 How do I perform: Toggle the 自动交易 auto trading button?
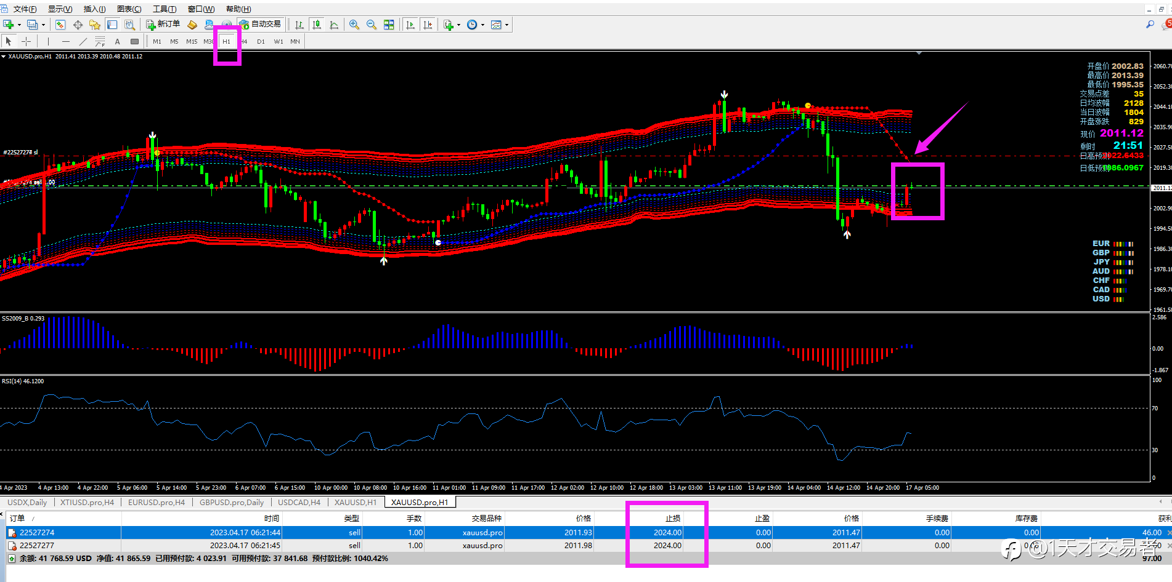click(260, 25)
